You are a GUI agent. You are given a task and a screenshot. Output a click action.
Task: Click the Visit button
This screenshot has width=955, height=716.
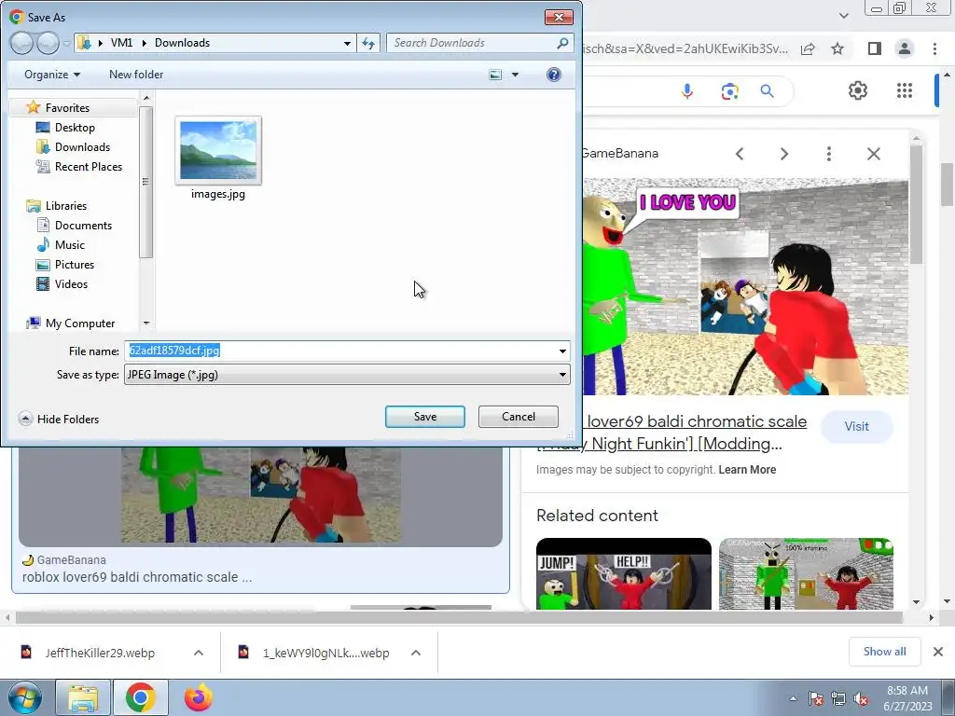point(856,426)
